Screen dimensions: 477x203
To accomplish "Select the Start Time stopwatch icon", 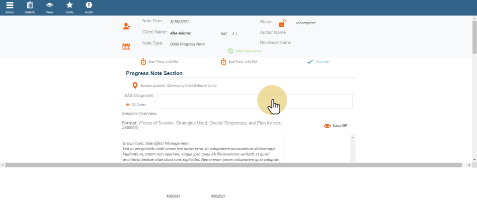I will point(143,62).
